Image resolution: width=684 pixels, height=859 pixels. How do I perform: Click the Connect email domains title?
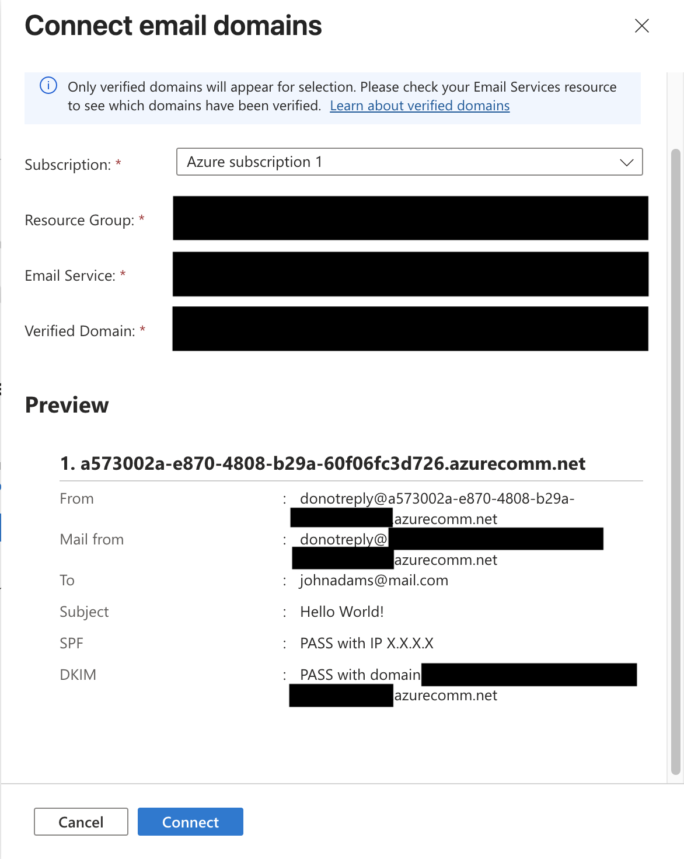tap(173, 26)
